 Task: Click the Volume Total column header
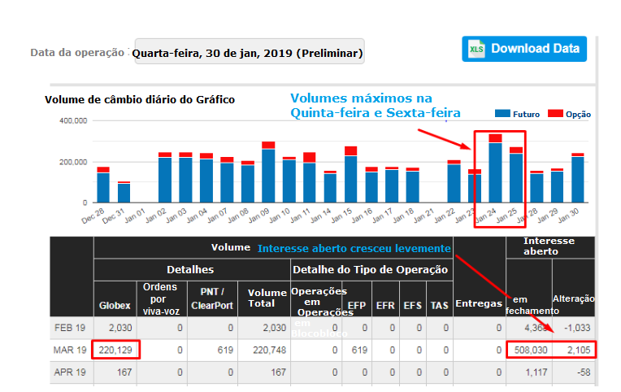[267, 298]
